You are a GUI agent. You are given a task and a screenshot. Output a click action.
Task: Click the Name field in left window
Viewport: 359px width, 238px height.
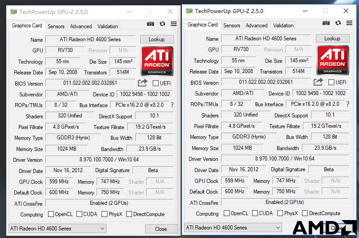coord(90,39)
